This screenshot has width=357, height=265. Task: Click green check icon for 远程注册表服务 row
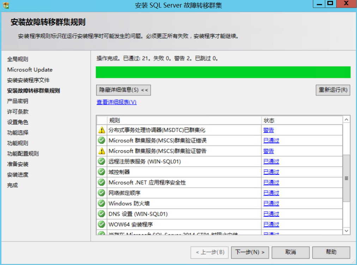click(x=102, y=161)
